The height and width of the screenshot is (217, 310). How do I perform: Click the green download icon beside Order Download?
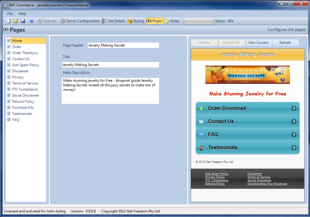201,108
